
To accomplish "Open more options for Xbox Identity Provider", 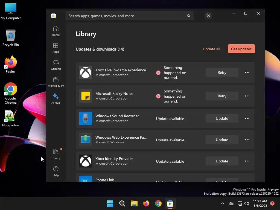I will pyautogui.click(x=247, y=161).
